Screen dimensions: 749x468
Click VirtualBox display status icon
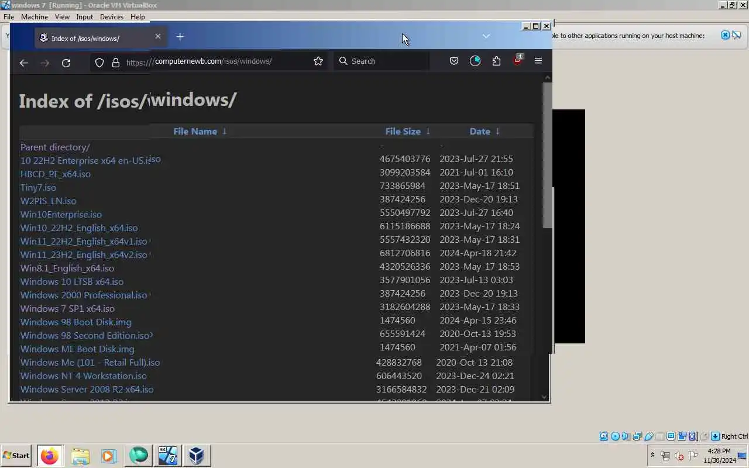click(671, 436)
